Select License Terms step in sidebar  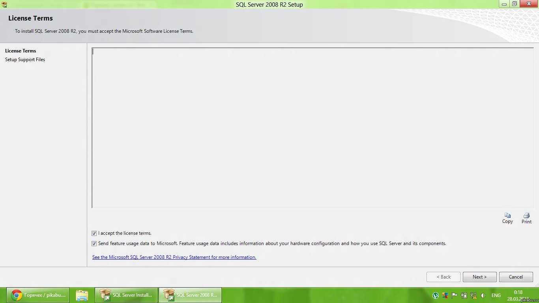21,51
